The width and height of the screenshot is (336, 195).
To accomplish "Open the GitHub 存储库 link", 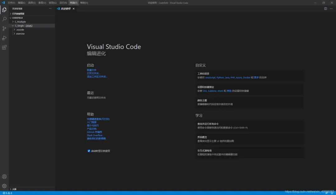I will tap(95, 132).
